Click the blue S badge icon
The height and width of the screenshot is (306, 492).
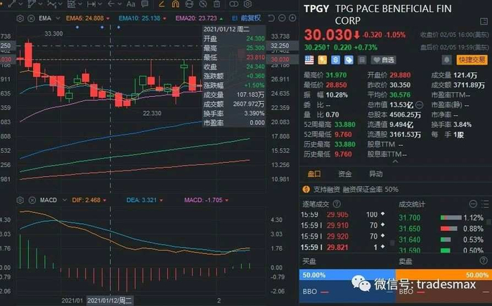pos(335,60)
